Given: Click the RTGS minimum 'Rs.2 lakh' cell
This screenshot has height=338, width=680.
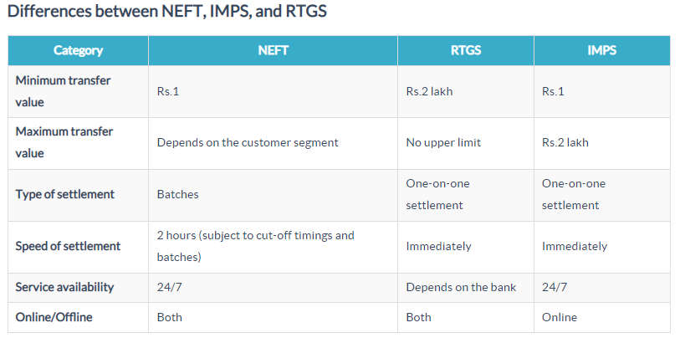Looking at the screenshot, I should tap(429, 91).
